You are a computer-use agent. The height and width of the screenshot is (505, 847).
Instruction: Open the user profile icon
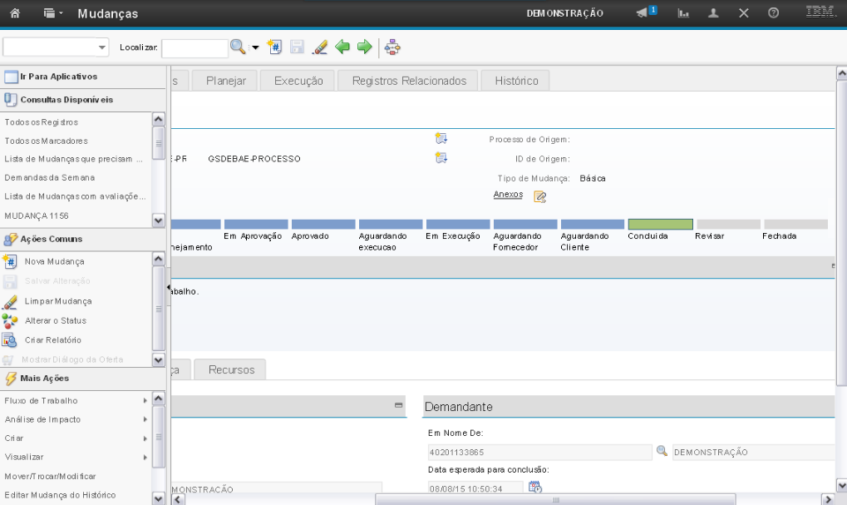click(713, 13)
